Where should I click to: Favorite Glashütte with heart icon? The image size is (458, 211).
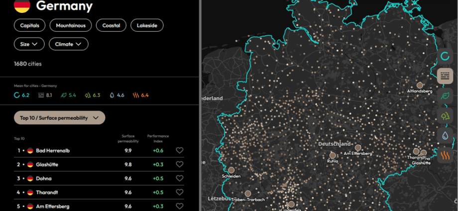tap(179, 164)
